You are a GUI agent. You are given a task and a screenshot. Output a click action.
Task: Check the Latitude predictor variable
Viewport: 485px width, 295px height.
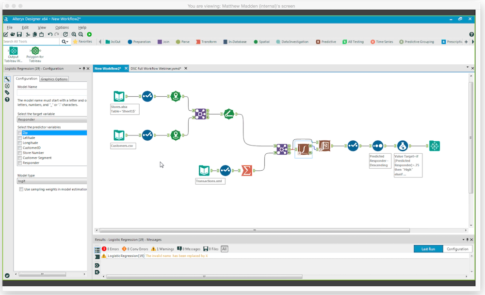pyautogui.click(x=20, y=138)
